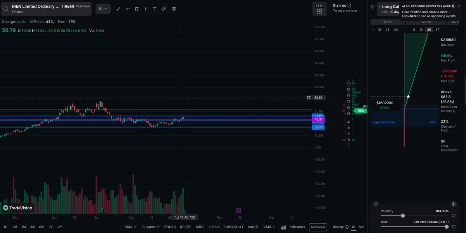Viewport: 466px width, 233px height.
Task: Toggle the TREND indicator
Action: pos(214,227)
